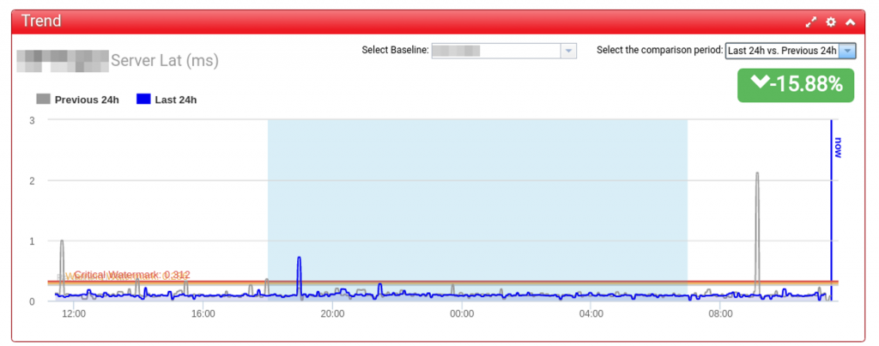This screenshot has height=346, width=879.
Task: Open Trend panel settings gear
Action: (x=831, y=22)
